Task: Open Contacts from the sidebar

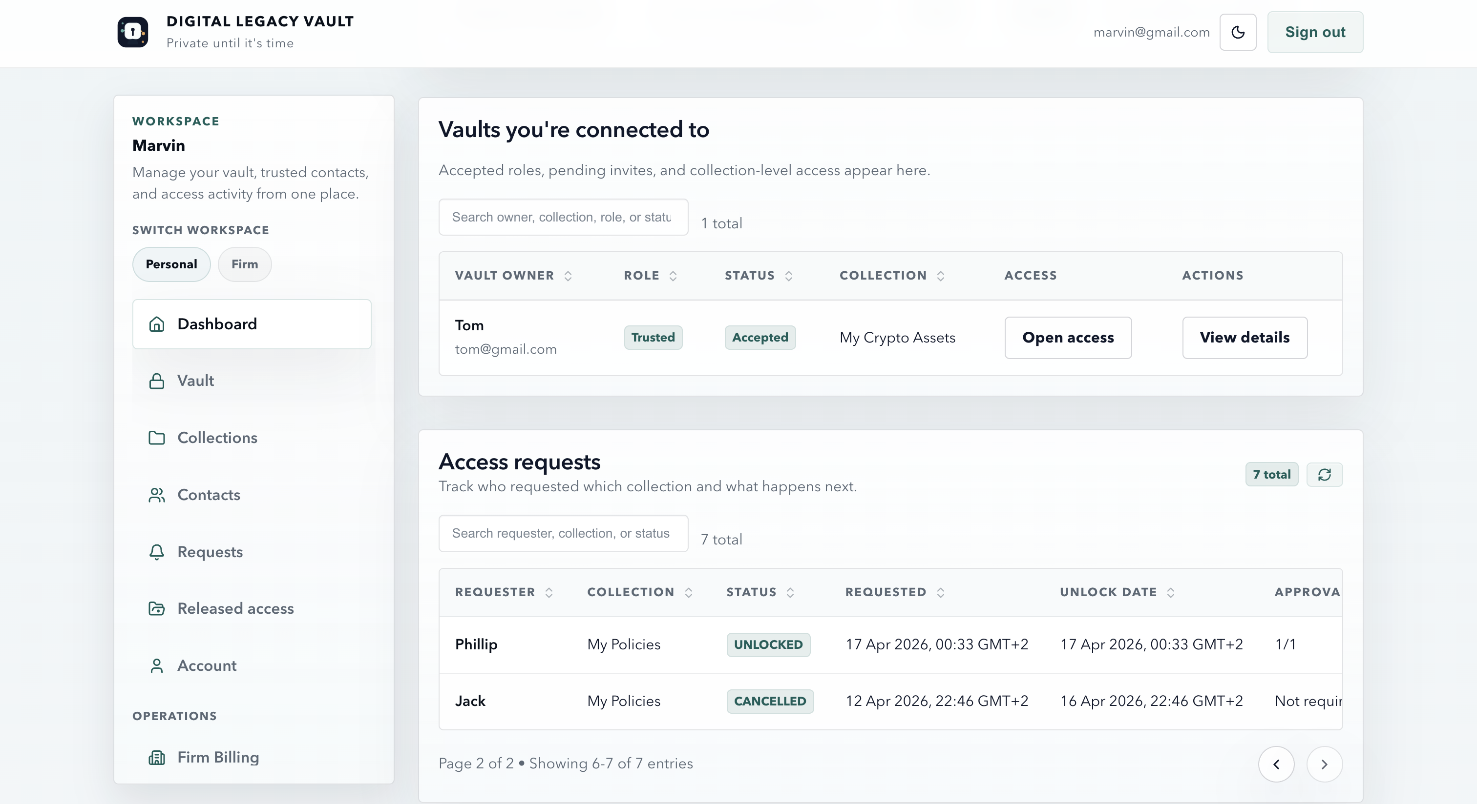Action: [252, 495]
